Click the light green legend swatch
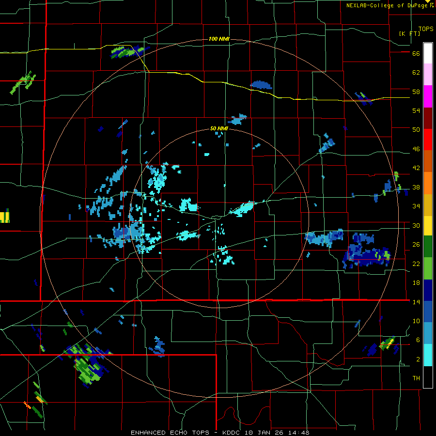436x436 pixels. pos(428,268)
